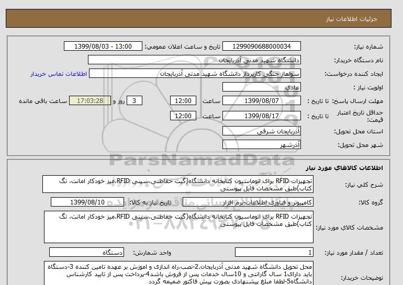Click the delivery city field آذرشهر
Screen dimensions: 403x285
[261, 144]
